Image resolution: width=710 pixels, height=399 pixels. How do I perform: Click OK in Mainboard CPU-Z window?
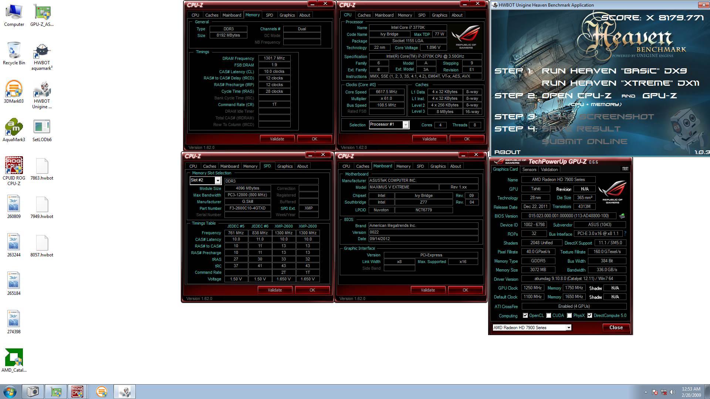tap(465, 290)
